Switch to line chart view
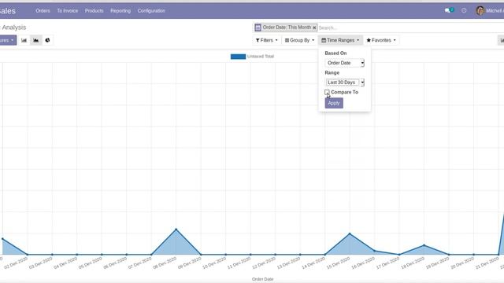 coord(36,40)
